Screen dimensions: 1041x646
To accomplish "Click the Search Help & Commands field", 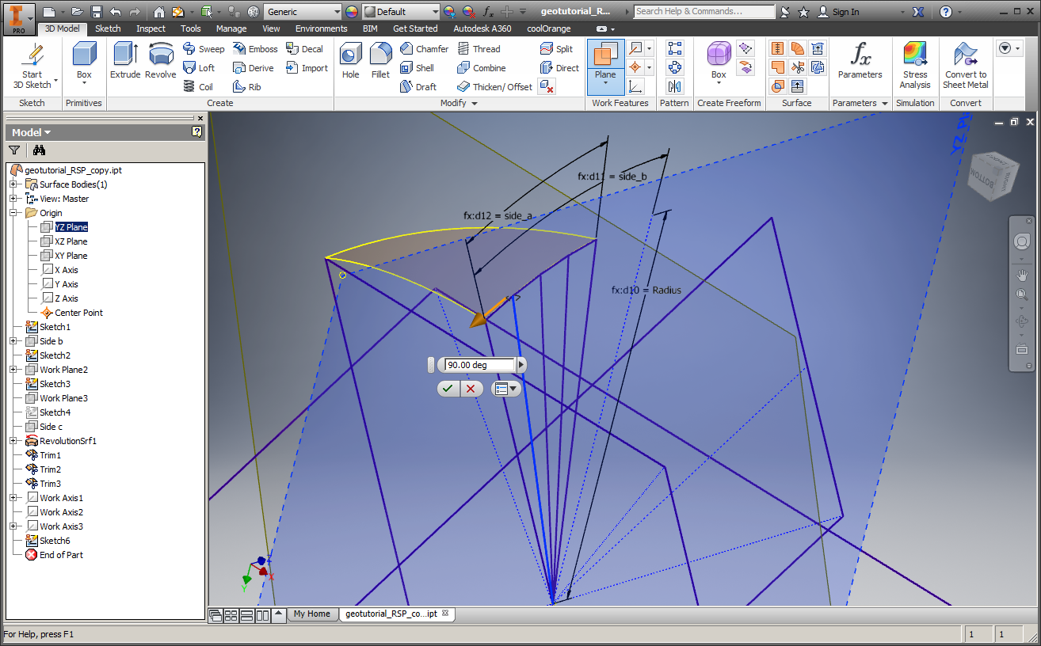I will pos(704,12).
